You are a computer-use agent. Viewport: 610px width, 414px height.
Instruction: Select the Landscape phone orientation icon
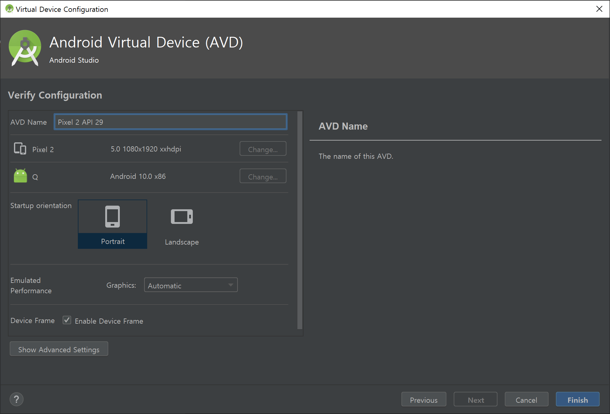pyautogui.click(x=182, y=217)
